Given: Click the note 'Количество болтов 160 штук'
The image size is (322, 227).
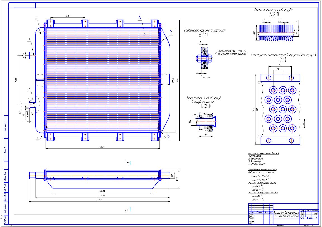Looking at the screenshot, I should click(x=232, y=54).
